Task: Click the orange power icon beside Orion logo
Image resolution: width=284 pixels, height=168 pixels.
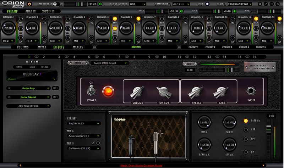Action: click(x=29, y=4)
